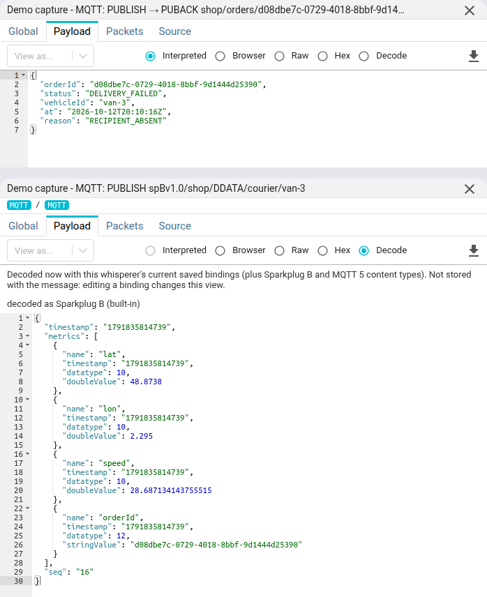Download payload in upper PUBLISH→PUBACK panel
Viewport: 487px width, 597px height.
point(473,56)
